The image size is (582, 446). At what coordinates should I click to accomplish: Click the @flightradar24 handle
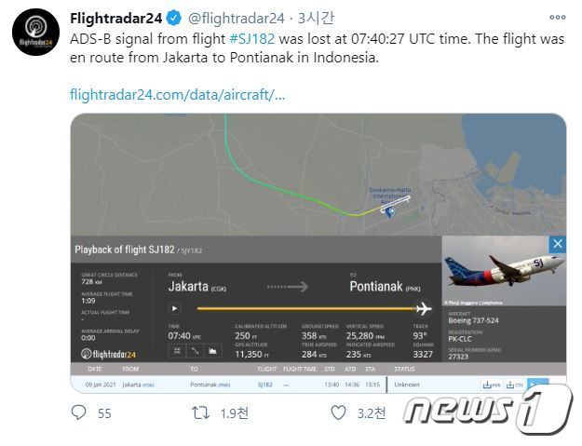point(234,18)
